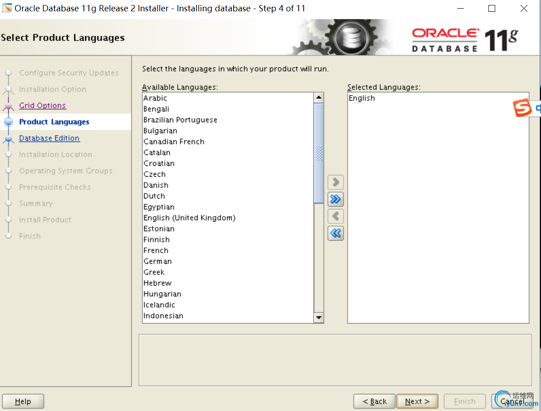Click the single right arrow add language button
Screen dimensions: 541x411
(x=335, y=182)
